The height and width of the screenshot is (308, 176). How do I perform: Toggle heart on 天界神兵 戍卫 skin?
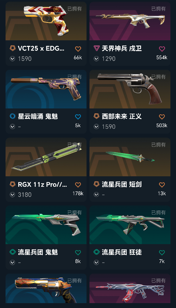click(162, 49)
